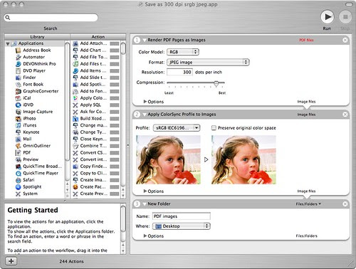Viewport: 356px width, 269px height.
Task: Select the DEVONthink Pro icon
Action: click(x=19, y=64)
